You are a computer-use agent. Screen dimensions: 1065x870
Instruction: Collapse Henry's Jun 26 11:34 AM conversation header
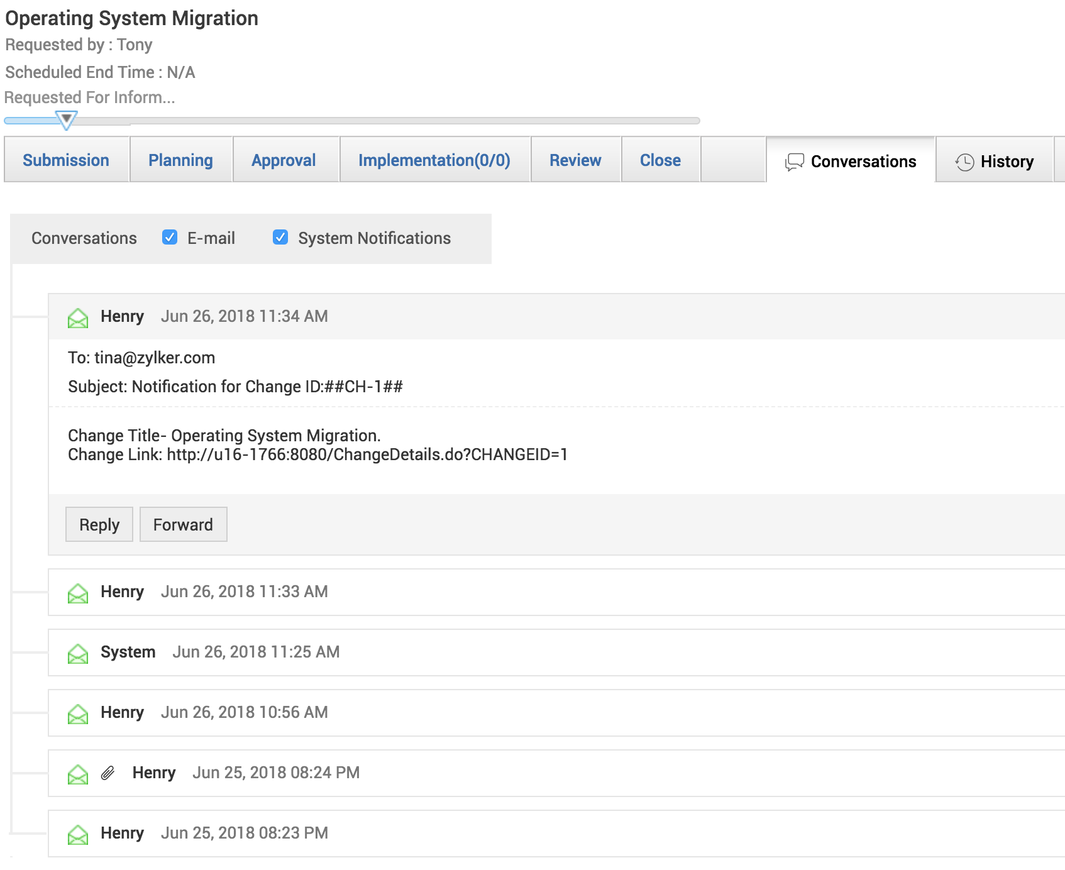[x=556, y=316]
